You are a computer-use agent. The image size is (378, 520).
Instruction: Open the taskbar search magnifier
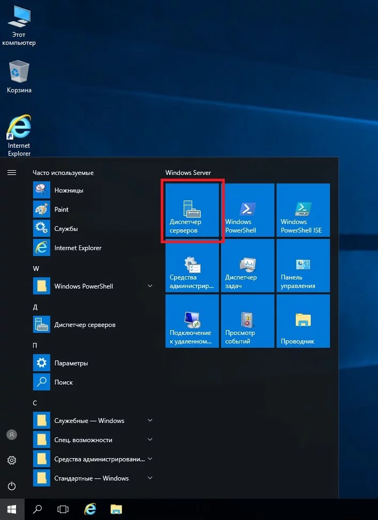click(37, 509)
